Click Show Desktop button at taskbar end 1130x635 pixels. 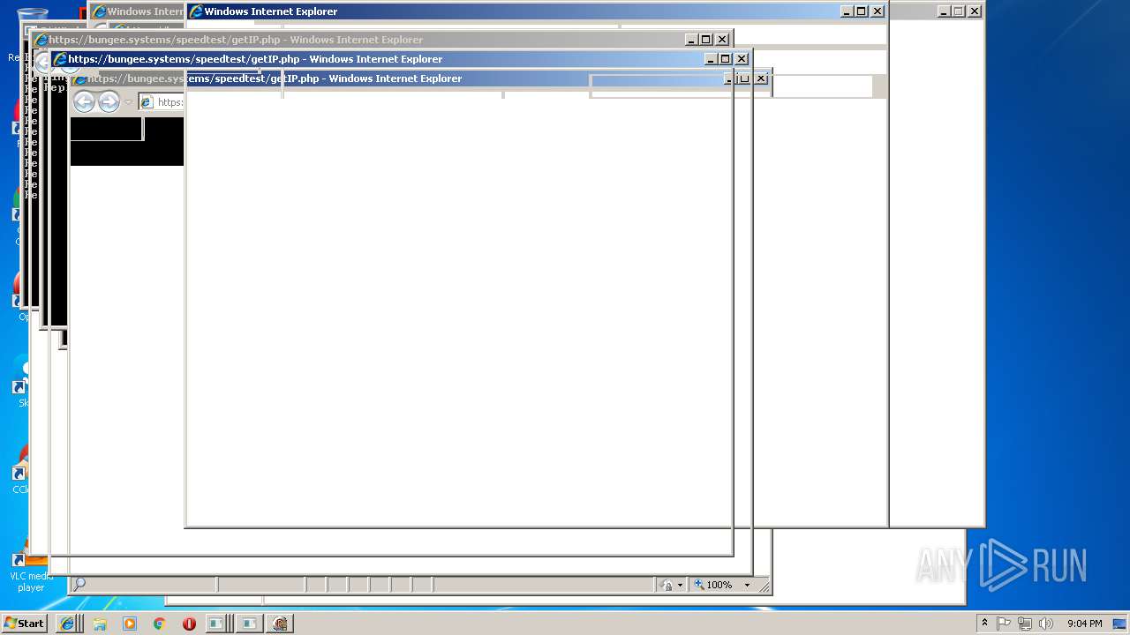click(1120, 624)
